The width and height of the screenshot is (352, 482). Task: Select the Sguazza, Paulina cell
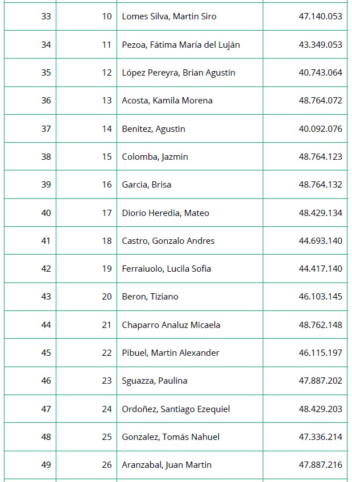coord(155,381)
